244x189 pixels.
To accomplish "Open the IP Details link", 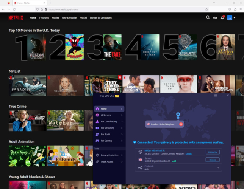I will 189,154.
